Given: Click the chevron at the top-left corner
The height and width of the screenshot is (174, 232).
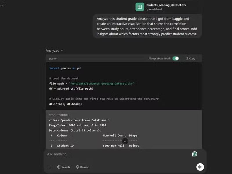Looking at the screenshot, I should [1, 6].
